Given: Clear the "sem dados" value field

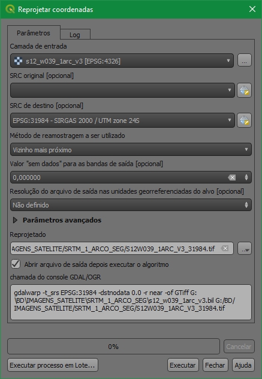Looking at the screenshot, I should [x=232, y=178].
